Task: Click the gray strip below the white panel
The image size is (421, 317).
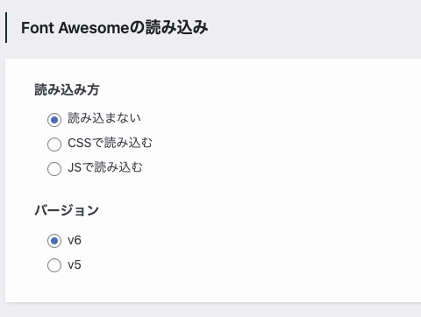Action: tap(210, 310)
